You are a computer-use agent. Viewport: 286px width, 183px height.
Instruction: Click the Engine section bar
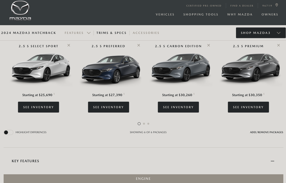[143, 179]
